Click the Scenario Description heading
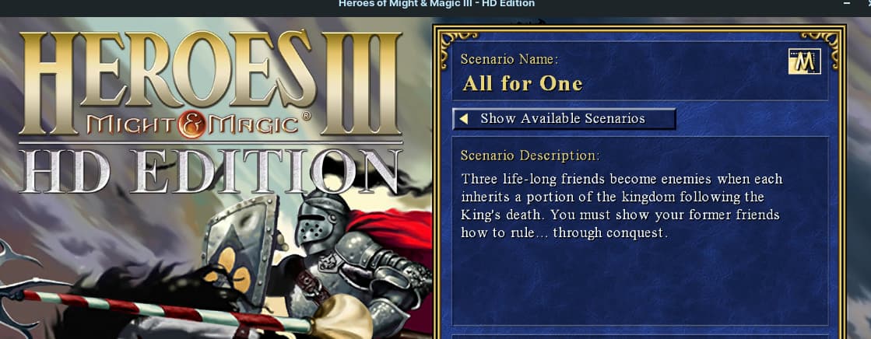871x339 pixels. coord(531,156)
